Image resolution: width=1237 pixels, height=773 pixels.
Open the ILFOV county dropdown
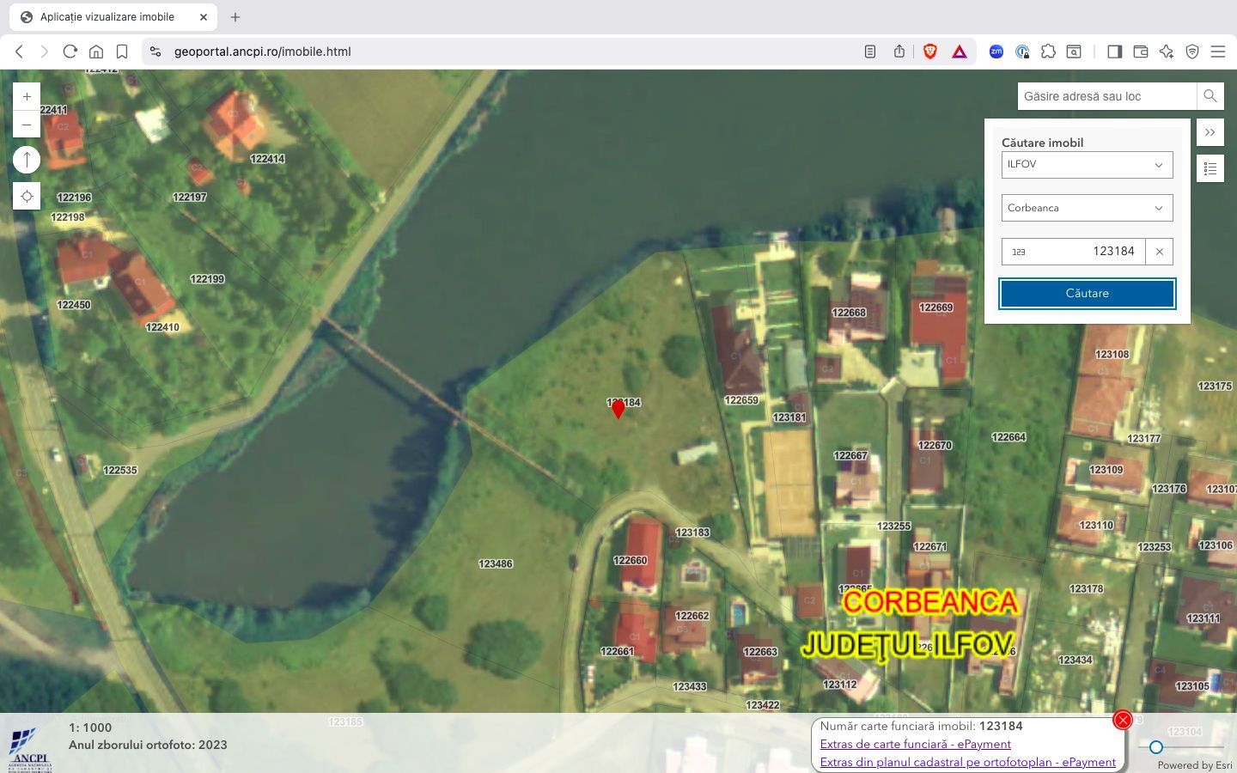point(1087,164)
